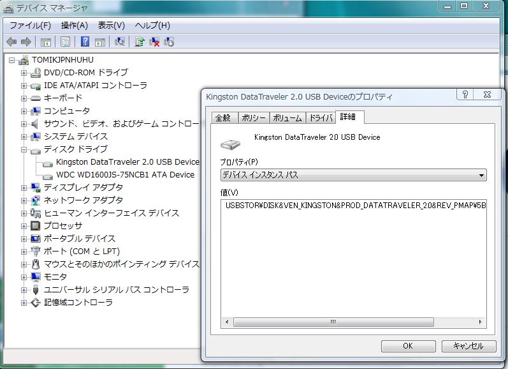
Task: Expand the モニタ node
Action: click(x=24, y=277)
